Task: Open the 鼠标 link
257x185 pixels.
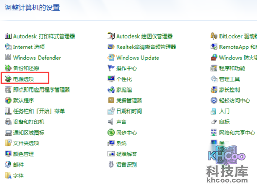Action: point(225,122)
